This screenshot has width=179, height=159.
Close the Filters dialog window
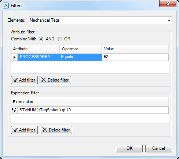coord(168,4)
